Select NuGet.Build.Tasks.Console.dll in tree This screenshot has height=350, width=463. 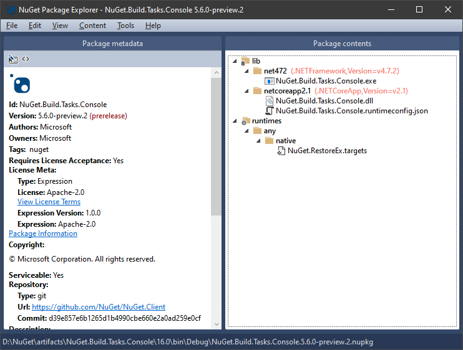point(324,101)
